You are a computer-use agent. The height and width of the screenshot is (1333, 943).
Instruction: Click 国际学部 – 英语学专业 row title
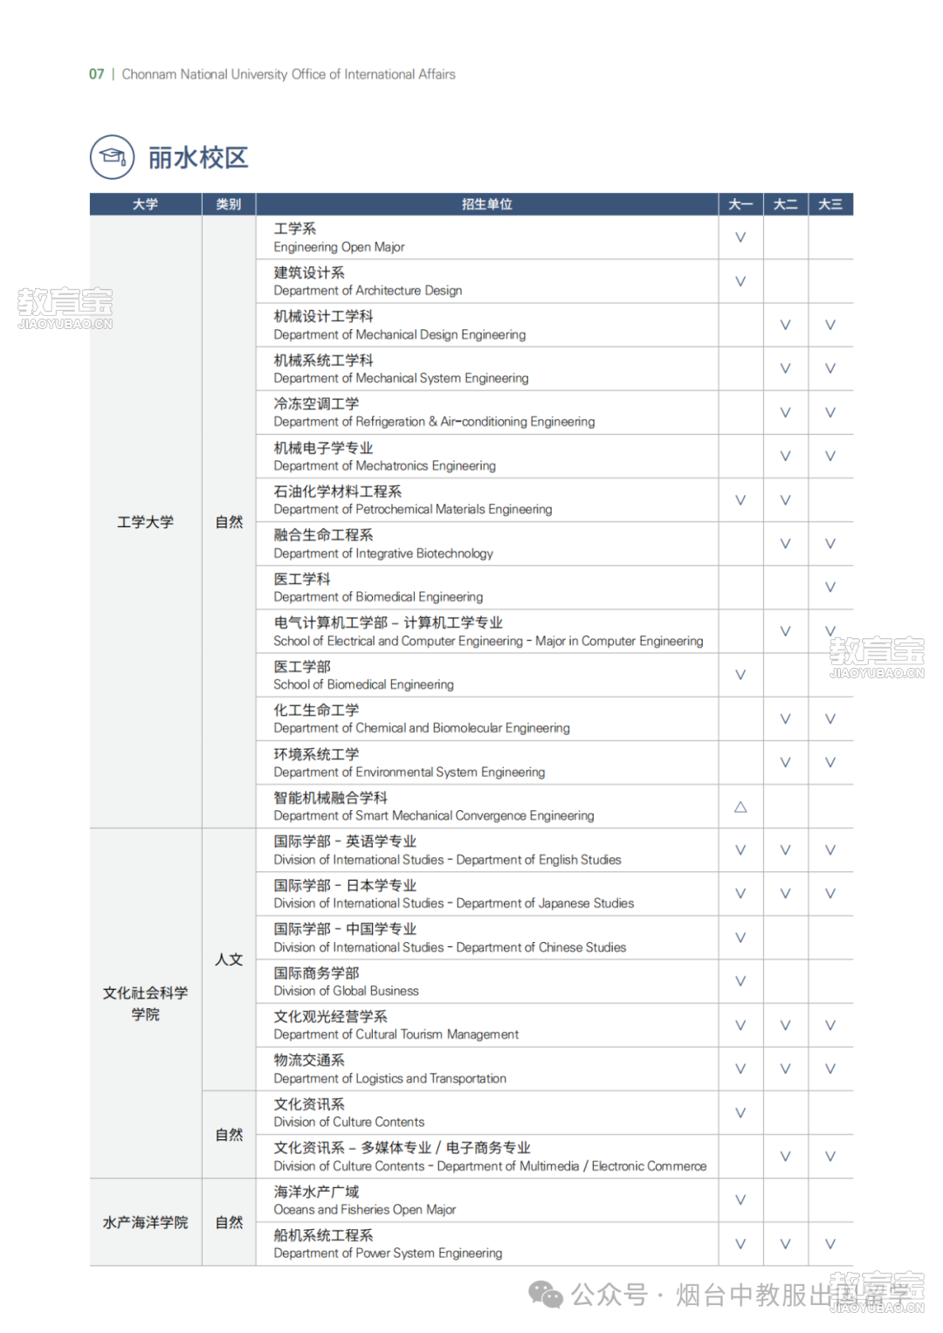pos(345,842)
